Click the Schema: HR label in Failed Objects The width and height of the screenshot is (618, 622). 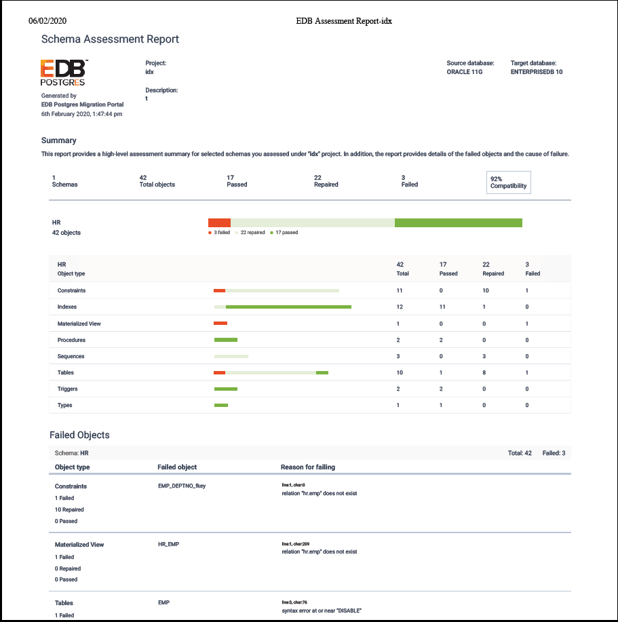[72, 453]
